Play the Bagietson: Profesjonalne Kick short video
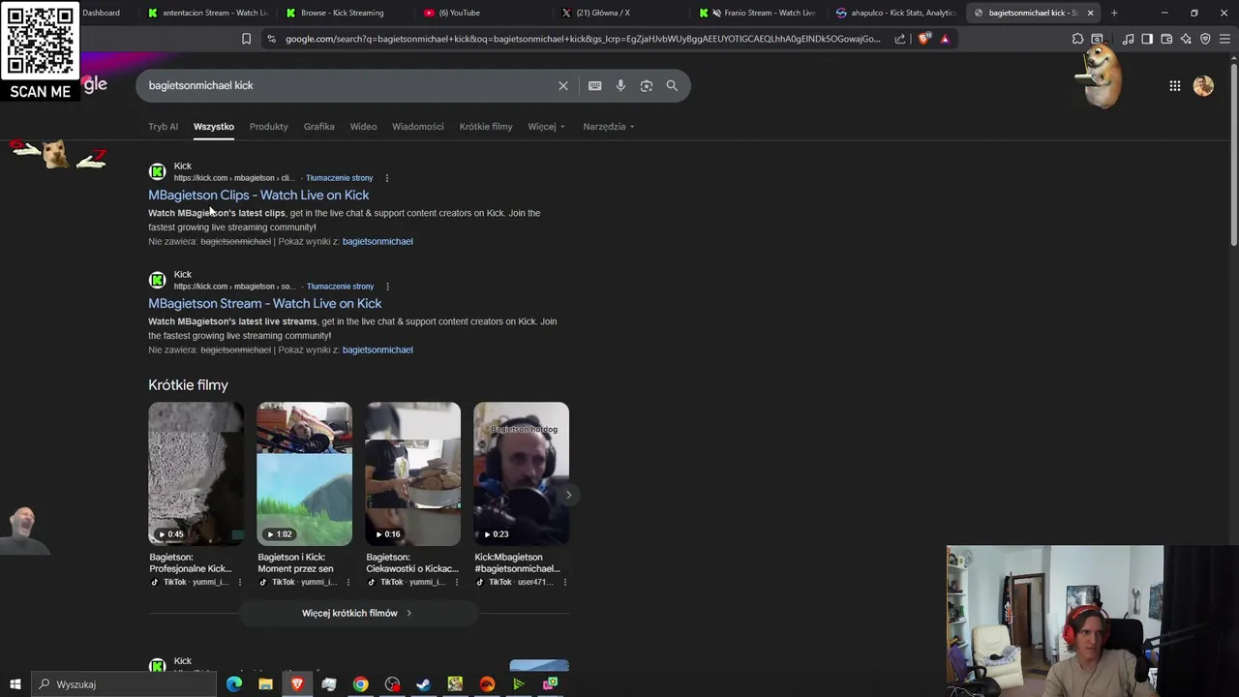Viewport: 1239px width, 697px height. tap(196, 473)
